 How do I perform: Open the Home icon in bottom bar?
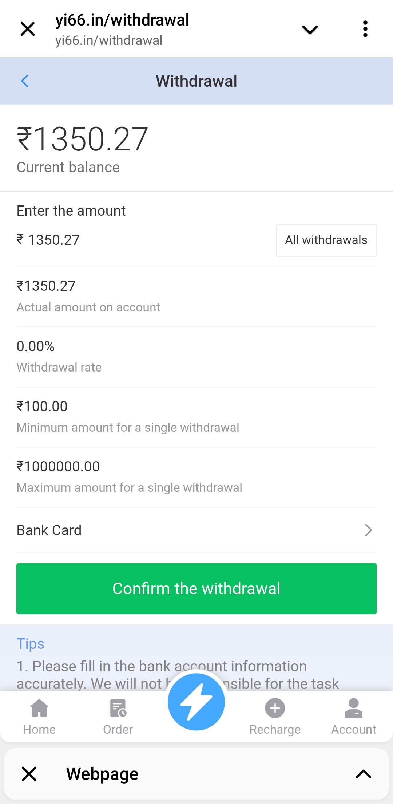39,708
